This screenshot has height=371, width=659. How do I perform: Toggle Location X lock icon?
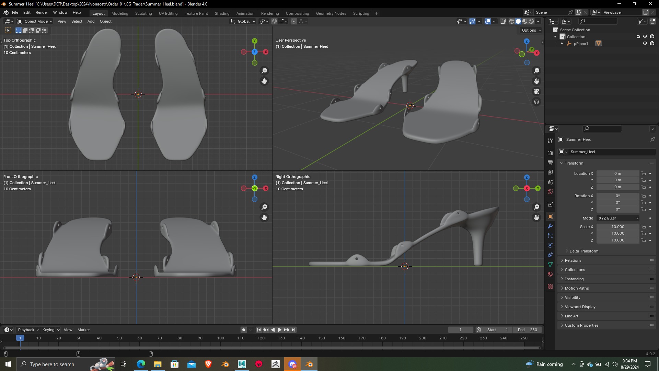click(x=643, y=173)
